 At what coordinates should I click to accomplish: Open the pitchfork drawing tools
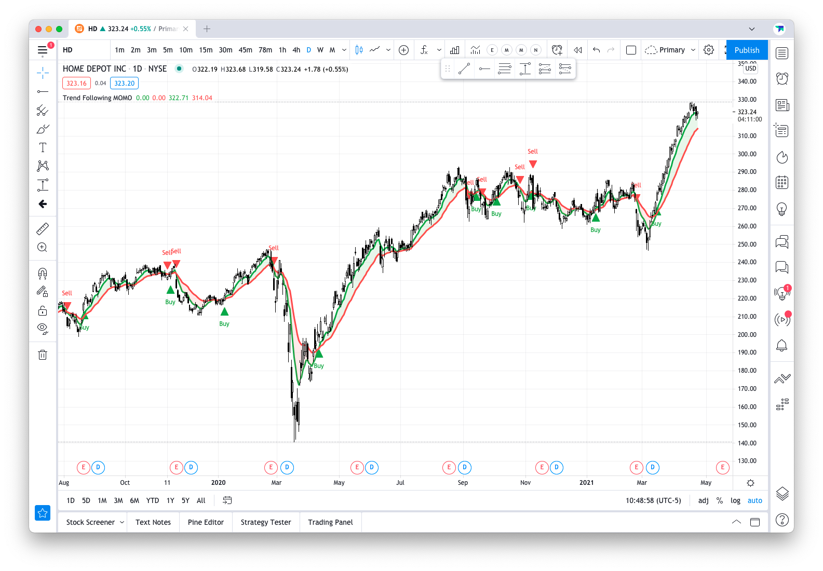[43, 110]
